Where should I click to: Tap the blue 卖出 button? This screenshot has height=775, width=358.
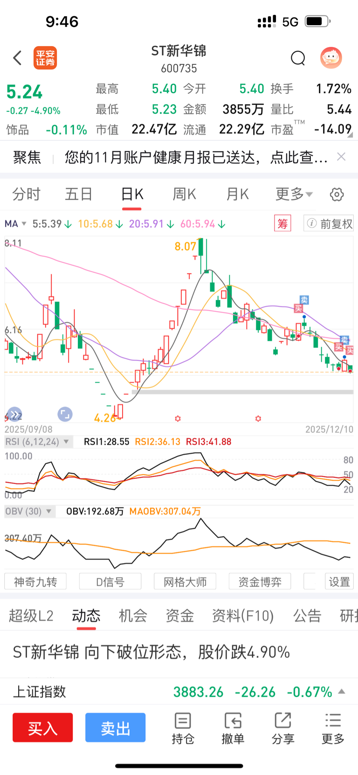point(116,727)
